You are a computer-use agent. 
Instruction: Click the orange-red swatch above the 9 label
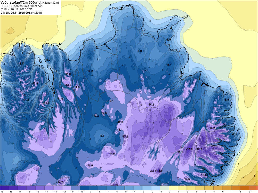coord(253,188)
